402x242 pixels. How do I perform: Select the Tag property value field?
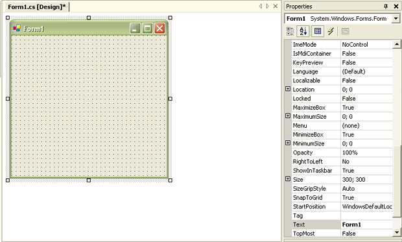tap(366, 215)
